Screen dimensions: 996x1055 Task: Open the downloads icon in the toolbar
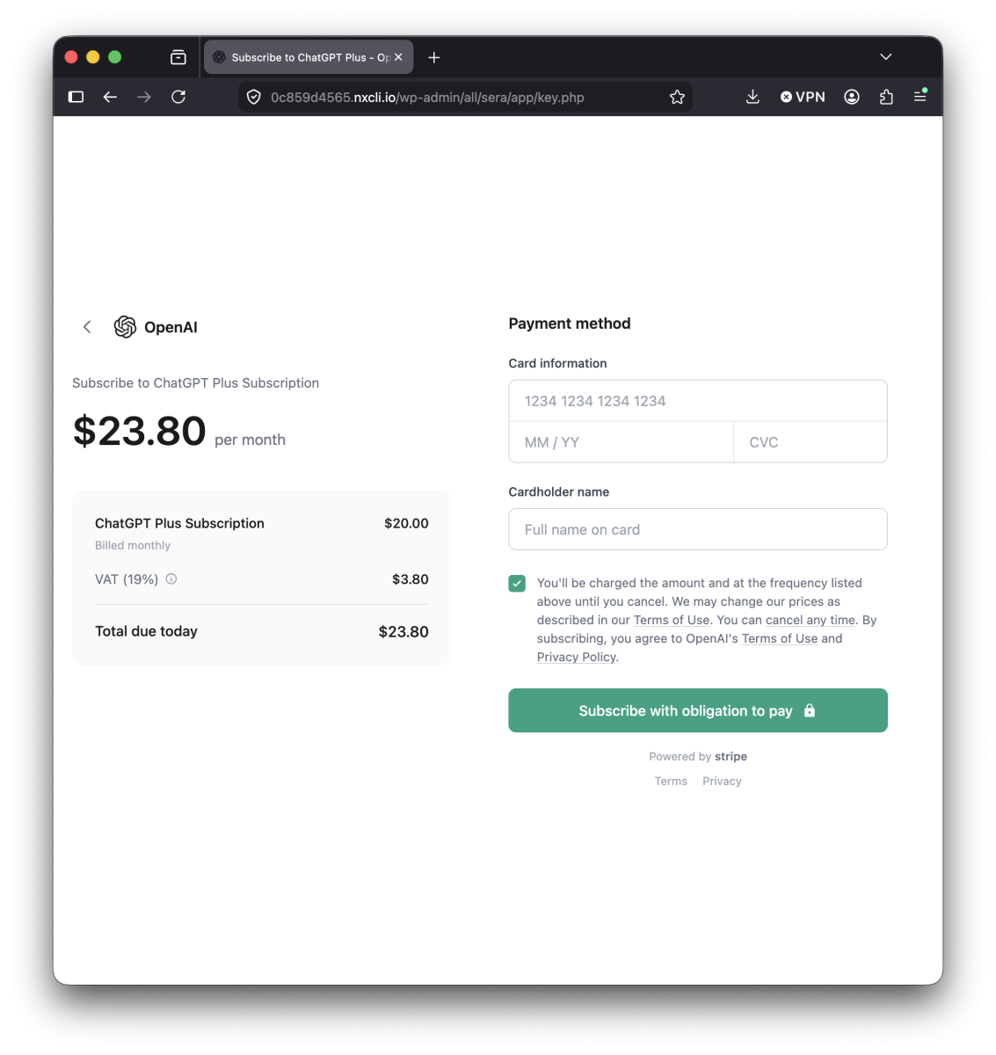coord(752,97)
